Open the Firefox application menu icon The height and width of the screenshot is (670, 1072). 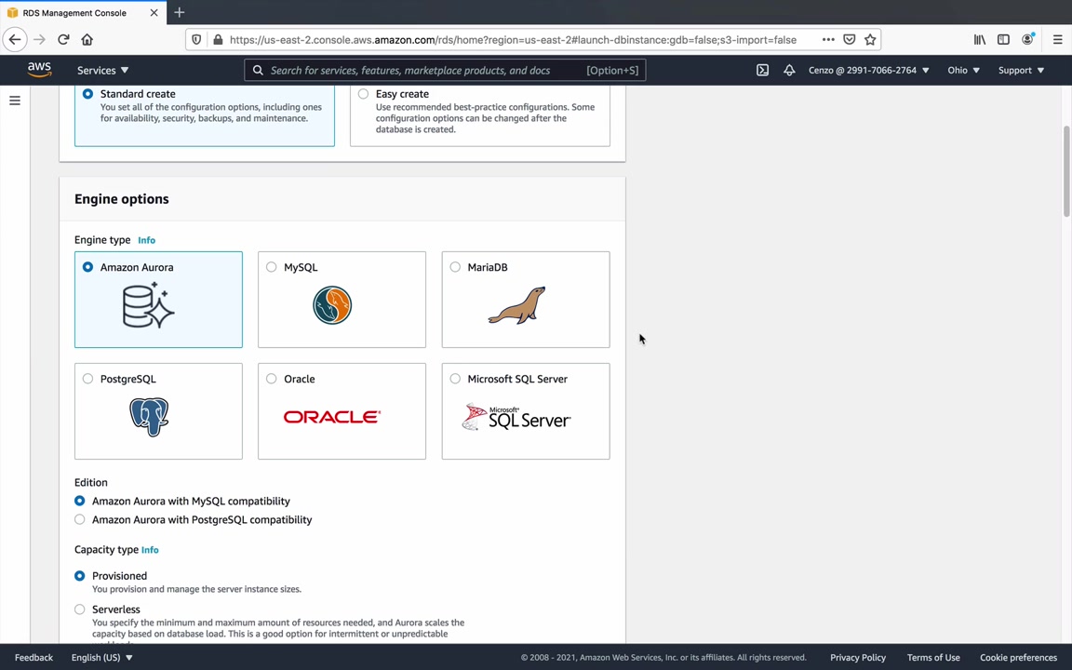tap(1058, 40)
